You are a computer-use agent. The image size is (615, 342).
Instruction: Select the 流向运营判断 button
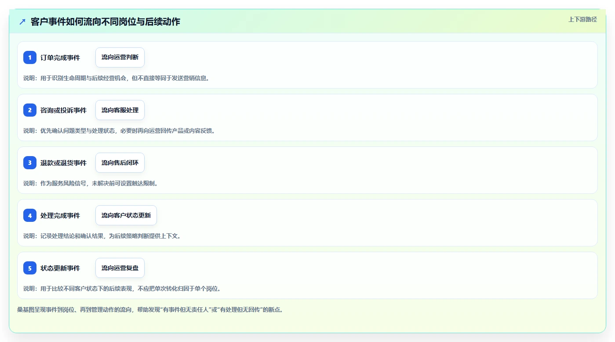[x=120, y=57]
